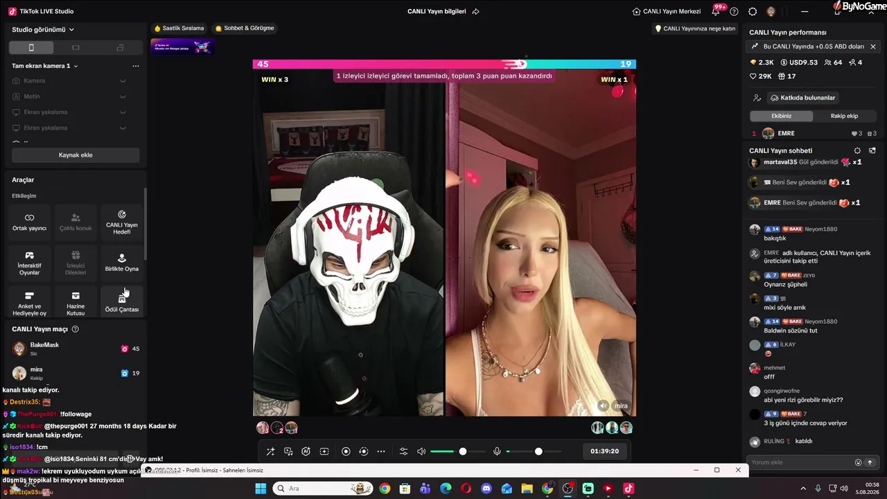Image resolution: width=887 pixels, height=499 pixels.
Task: Open the Music on Stage banner thumbnail
Action: click(183, 46)
